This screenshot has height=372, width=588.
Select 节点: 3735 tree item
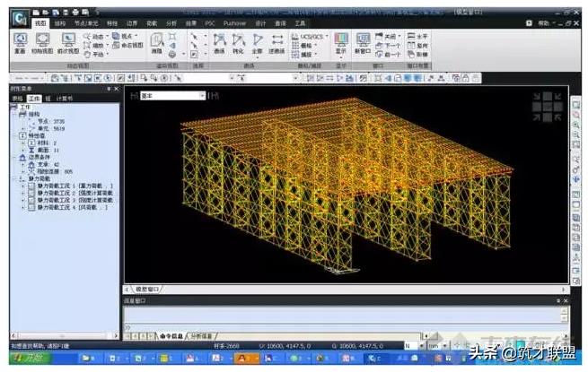51,121
